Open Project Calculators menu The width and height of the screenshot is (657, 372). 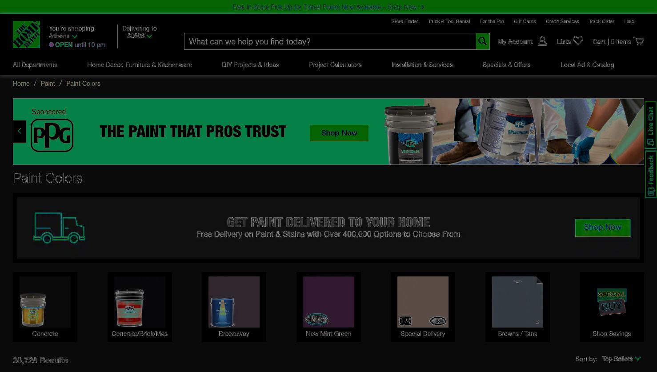coord(335,65)
